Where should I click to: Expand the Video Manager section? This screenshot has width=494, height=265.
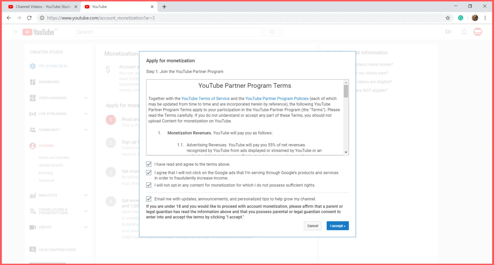86,98
